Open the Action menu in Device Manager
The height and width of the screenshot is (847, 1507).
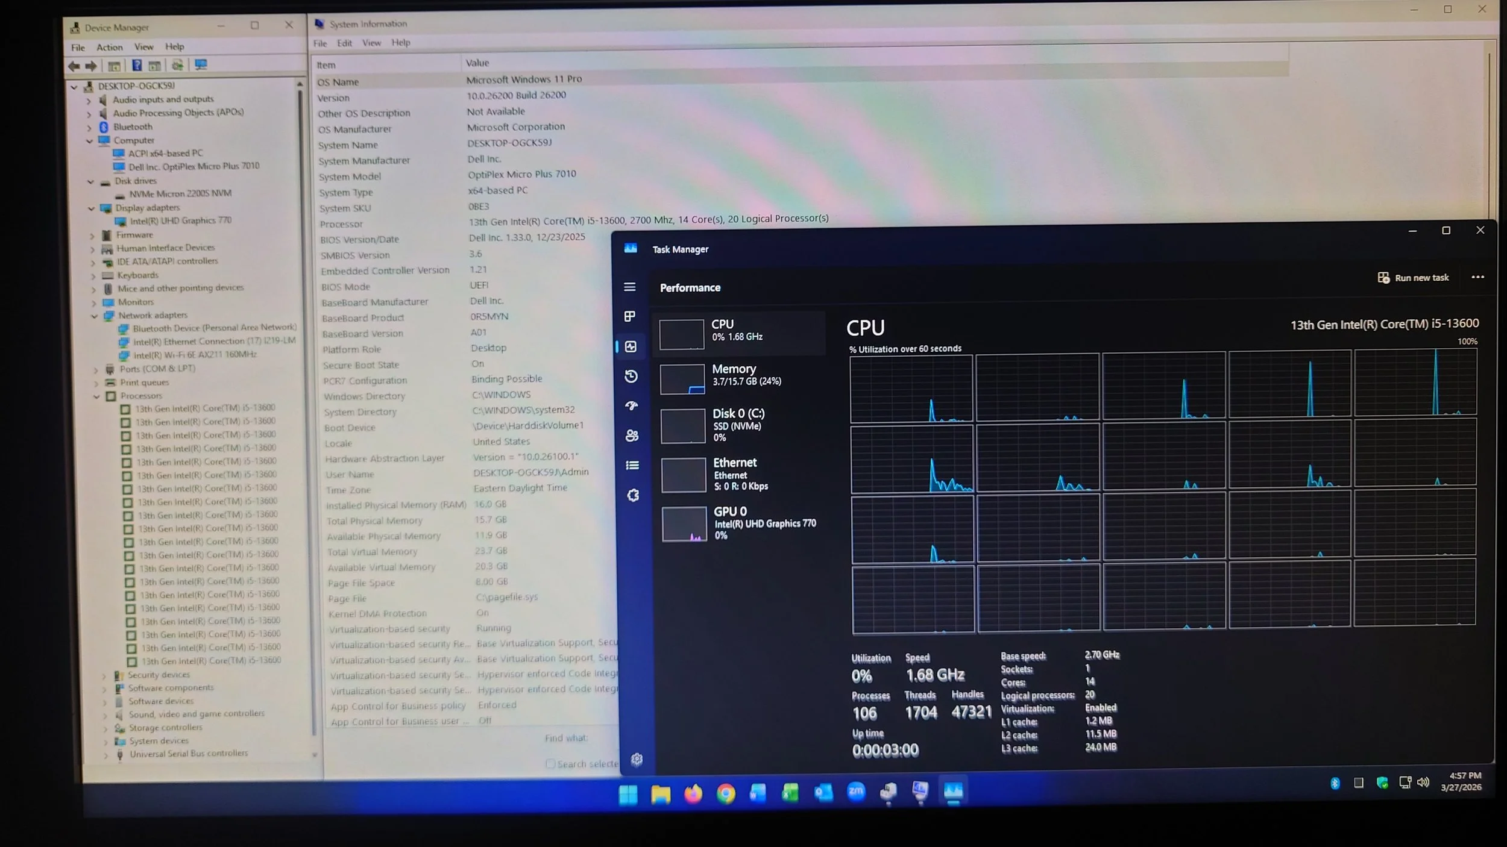110,47
